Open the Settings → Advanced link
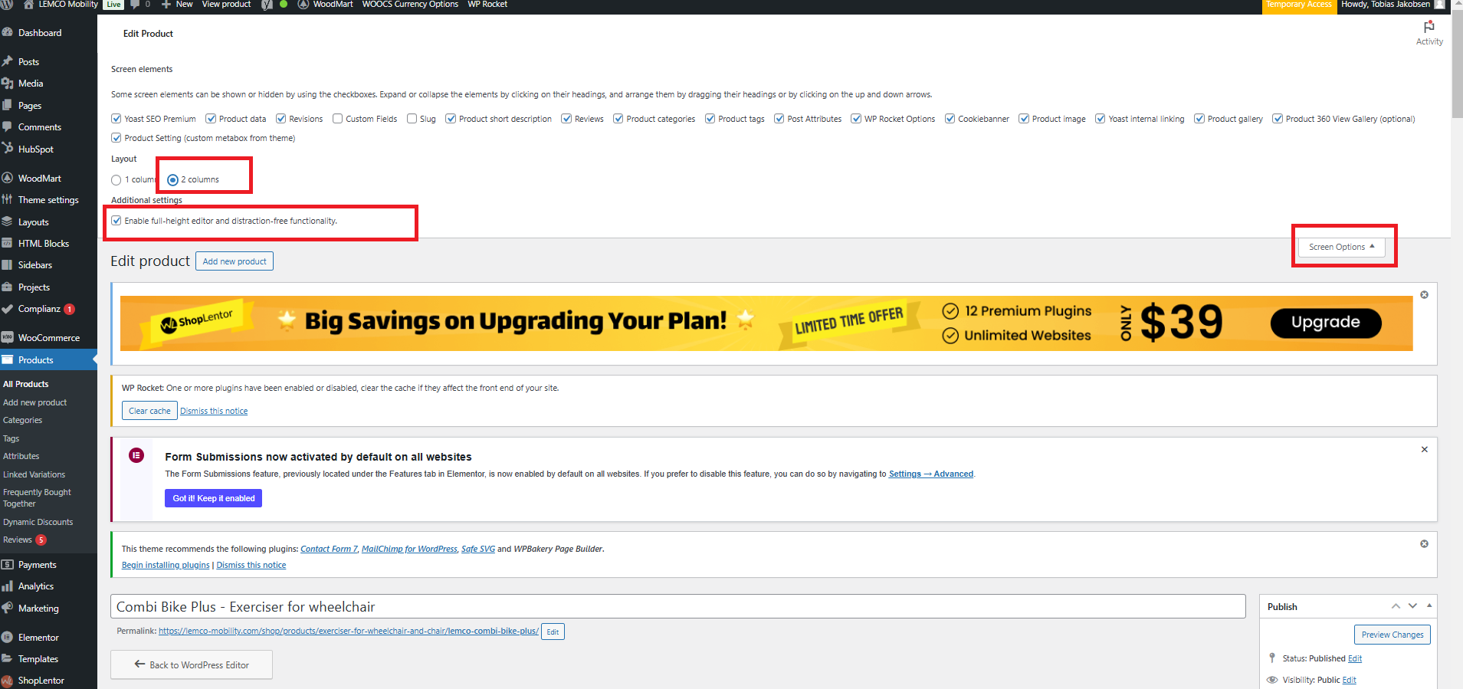This screenshot has height=689, width=1463. click(x=931, y=474)
